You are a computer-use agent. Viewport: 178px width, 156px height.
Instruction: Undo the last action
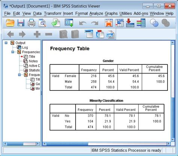pos(83,23)
